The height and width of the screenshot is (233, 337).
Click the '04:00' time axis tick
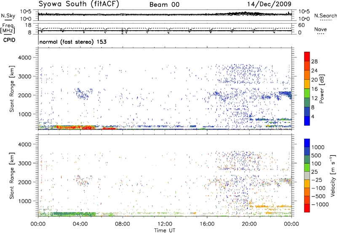click(x=80, y=224)
